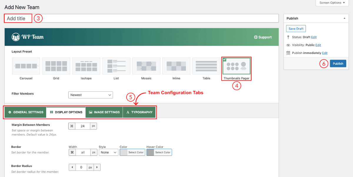Switch to the Typography tab
Screen dimensions: 353x177
click(139, 112)
